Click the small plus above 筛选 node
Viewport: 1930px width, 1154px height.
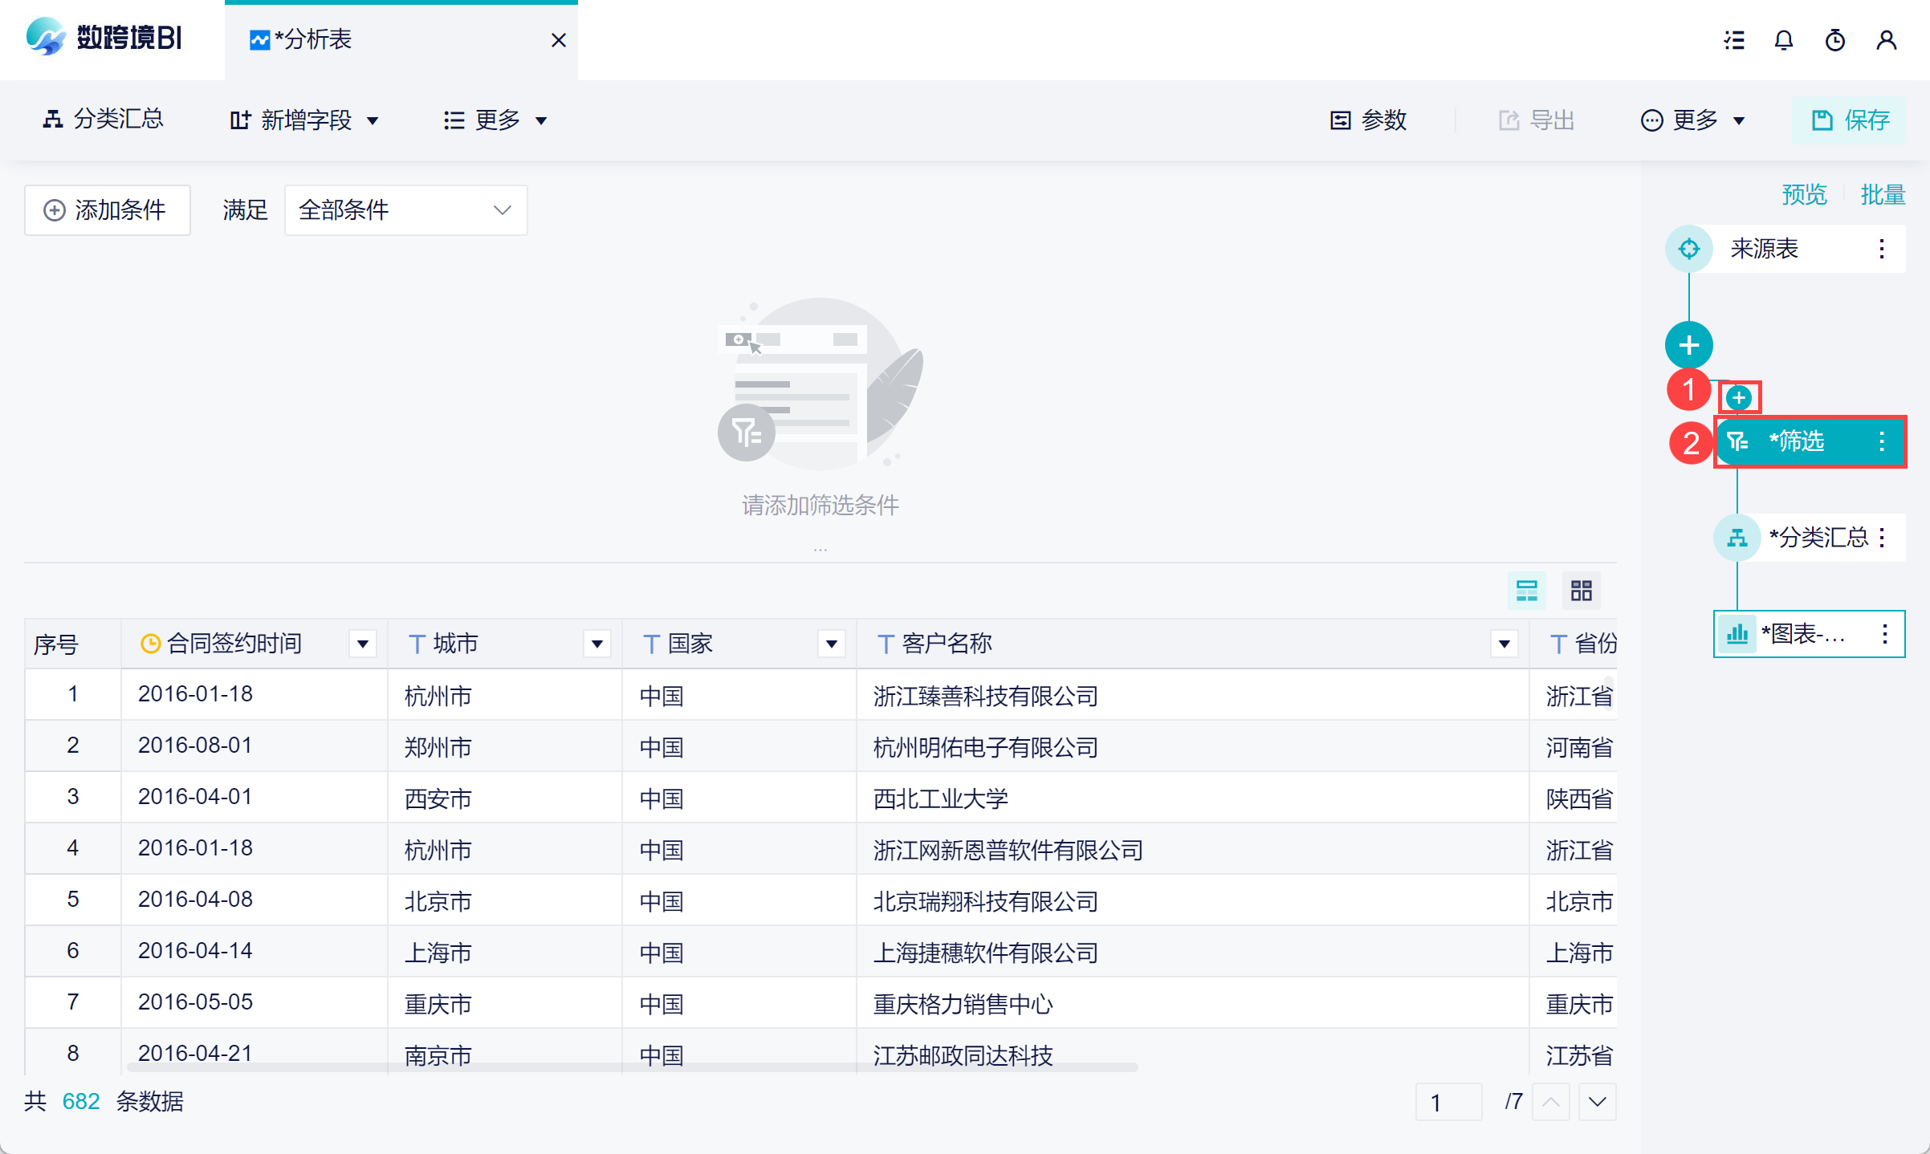[x=1738, y=397]
